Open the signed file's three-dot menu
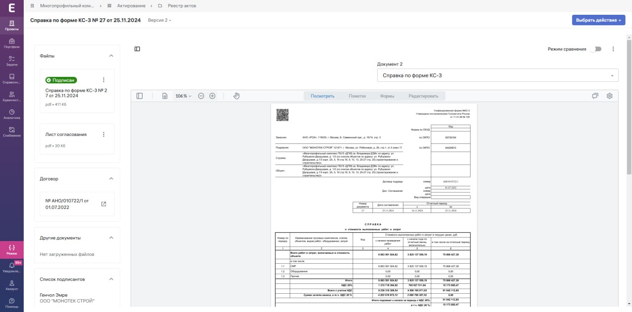 (x=104, y=80)
